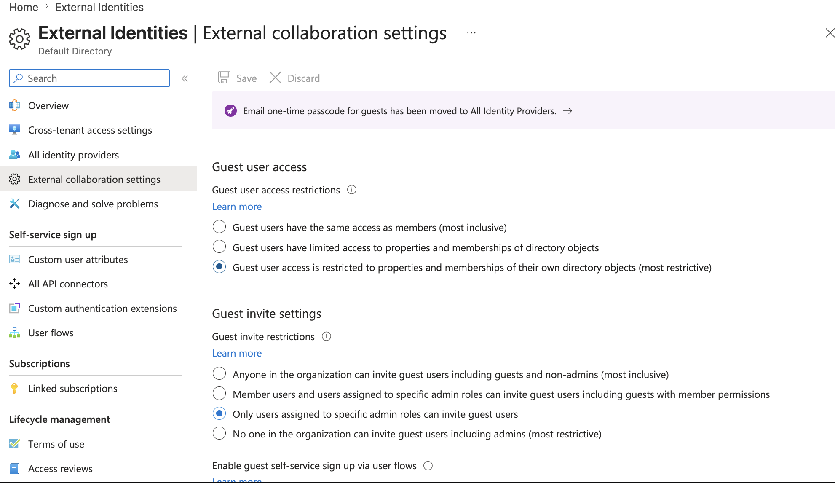Select 'Member users and users assigned' radio option
The width and height of the screenshot is (835, 483).
click(219, 393)
